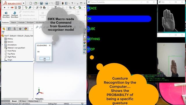The image size is (186, 105).
Task: Open the DisplayManager color ball tab
Action: (x=26, y=29)
